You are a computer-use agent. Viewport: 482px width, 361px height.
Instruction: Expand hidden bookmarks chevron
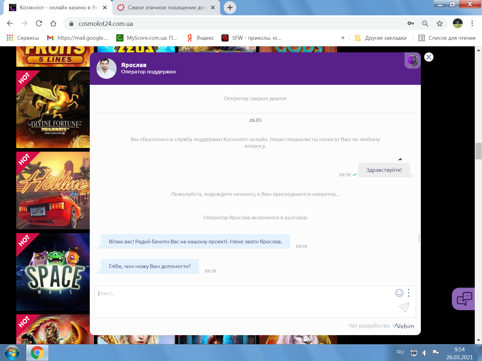coord(343,38)
